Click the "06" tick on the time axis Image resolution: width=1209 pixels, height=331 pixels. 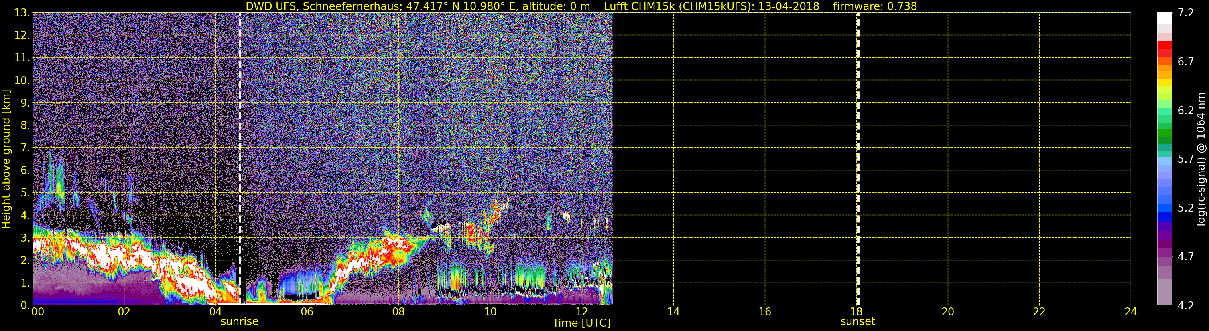(307, 312)
